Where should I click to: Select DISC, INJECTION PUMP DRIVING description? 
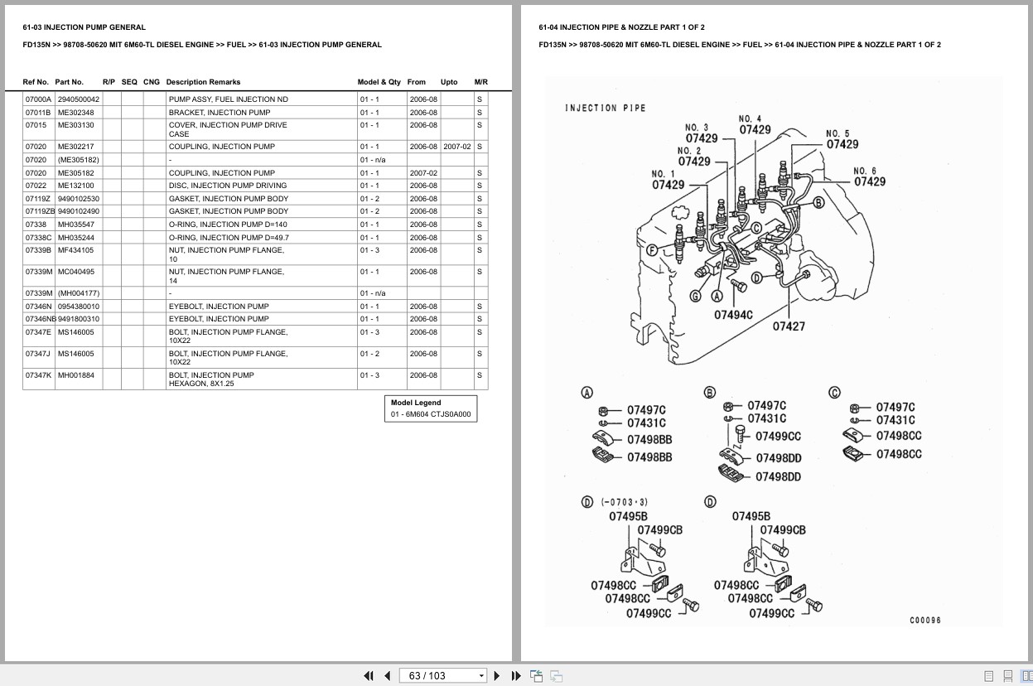pyautogui.click(x=228, y=186)
